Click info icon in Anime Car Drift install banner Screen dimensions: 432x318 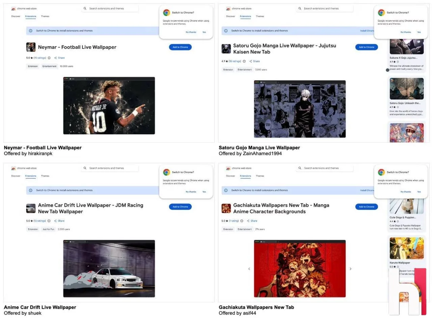point(30,190)
